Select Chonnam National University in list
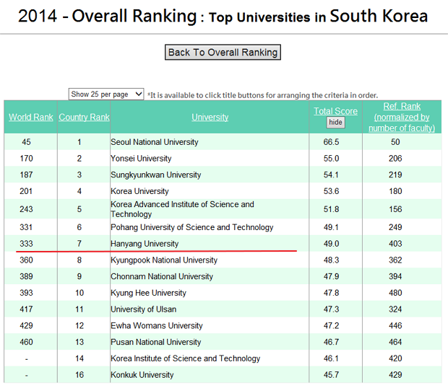The height and width of the screenshot is (388, 448). click(x=162, y=276)
